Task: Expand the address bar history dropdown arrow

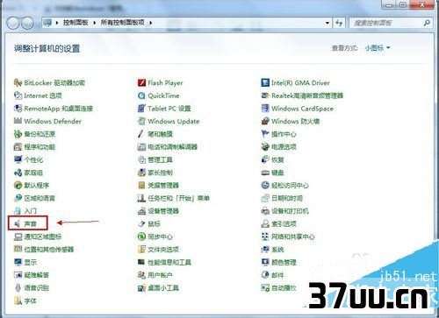Action: click(327, 23)
